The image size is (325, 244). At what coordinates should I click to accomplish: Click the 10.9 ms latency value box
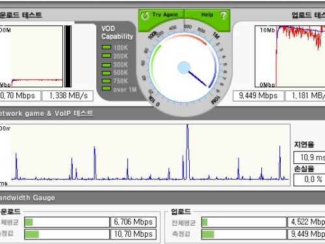click(x=309, y=157)
